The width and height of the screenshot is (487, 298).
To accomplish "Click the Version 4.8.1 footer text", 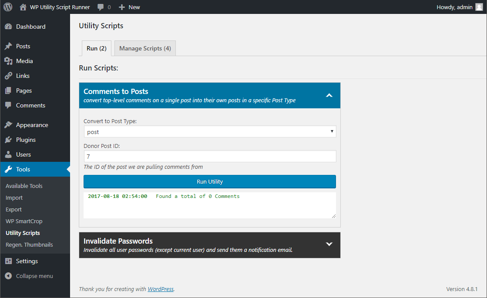I will [x=462, y=289].
